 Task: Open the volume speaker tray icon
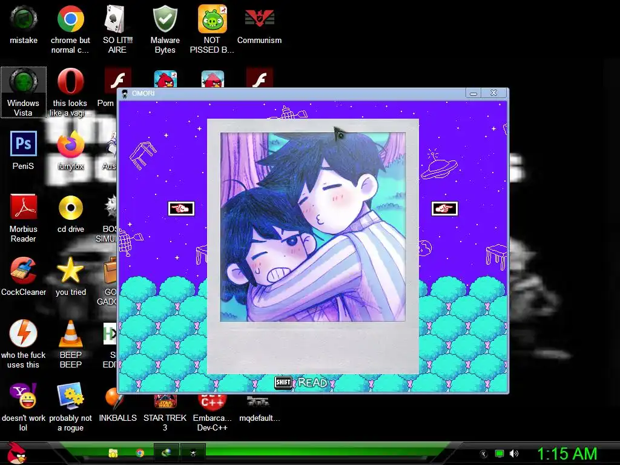[513, 453]
